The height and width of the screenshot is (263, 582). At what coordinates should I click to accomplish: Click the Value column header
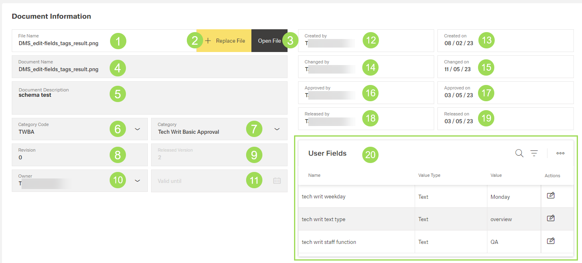(x=496, y=175)
